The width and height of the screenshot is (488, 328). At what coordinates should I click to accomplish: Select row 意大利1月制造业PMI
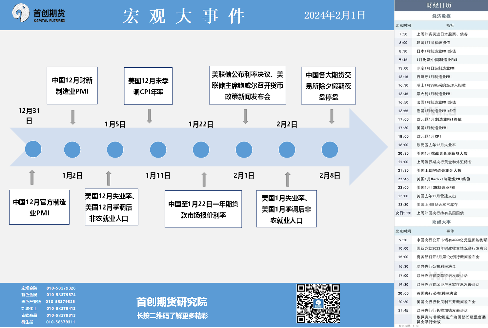(441, 94)
